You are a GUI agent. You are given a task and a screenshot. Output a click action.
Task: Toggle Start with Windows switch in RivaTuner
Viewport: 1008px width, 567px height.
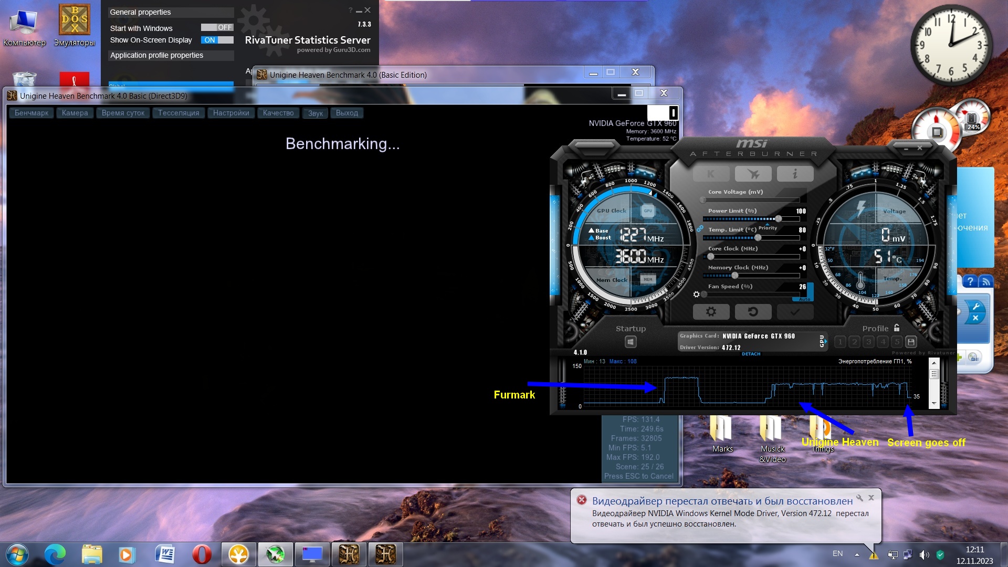click(217, 28)
